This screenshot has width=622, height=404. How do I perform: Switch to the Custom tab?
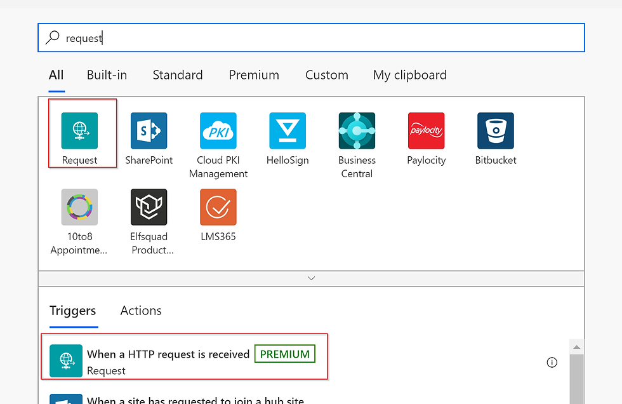coord(326,75)
